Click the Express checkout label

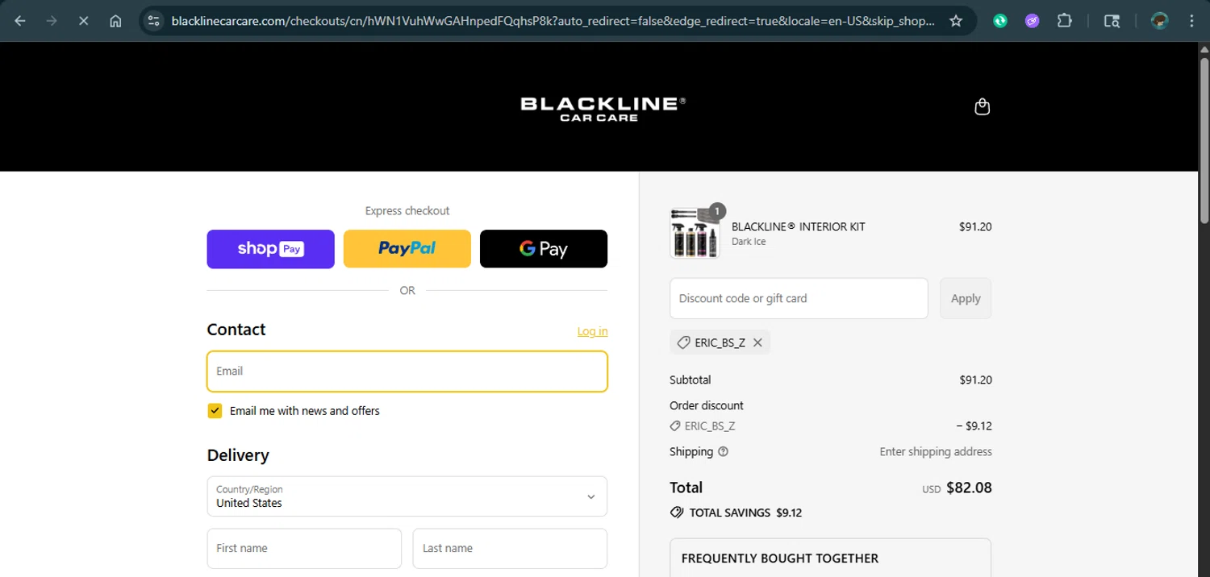click(407, 210)
